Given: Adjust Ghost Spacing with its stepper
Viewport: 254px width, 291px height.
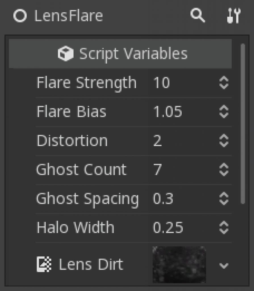Looking at the screenshot, I should pyautogui.click(x=223, y=199).
